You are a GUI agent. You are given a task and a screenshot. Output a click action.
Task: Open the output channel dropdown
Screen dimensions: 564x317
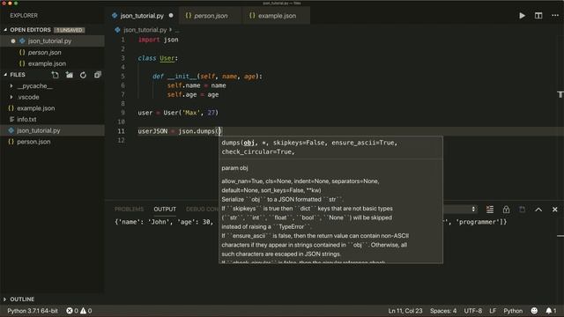[460, 210]
